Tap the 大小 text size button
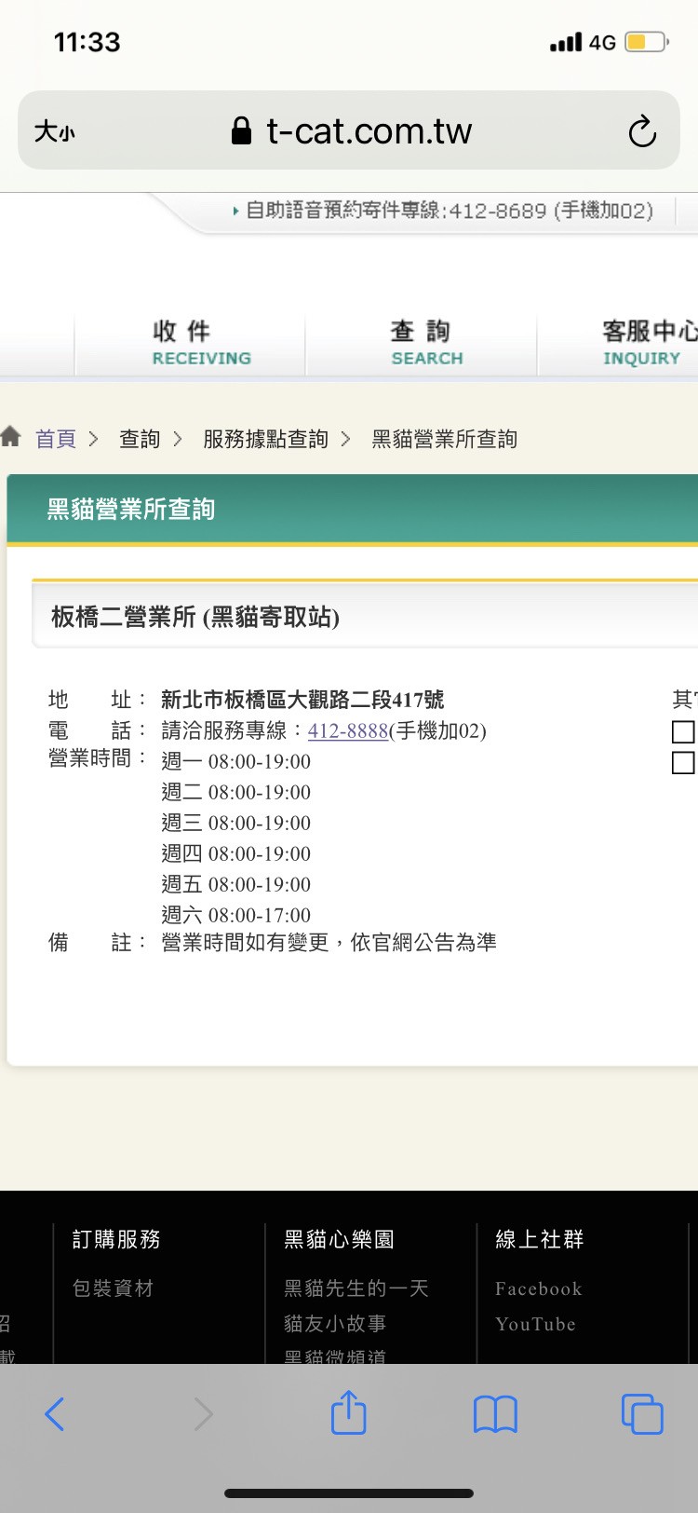 [x=54, y=131]
